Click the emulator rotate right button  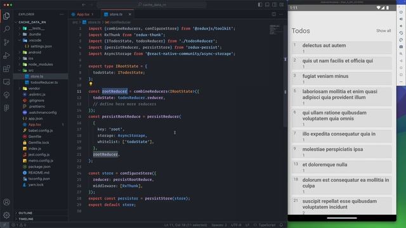coord(401,40)
